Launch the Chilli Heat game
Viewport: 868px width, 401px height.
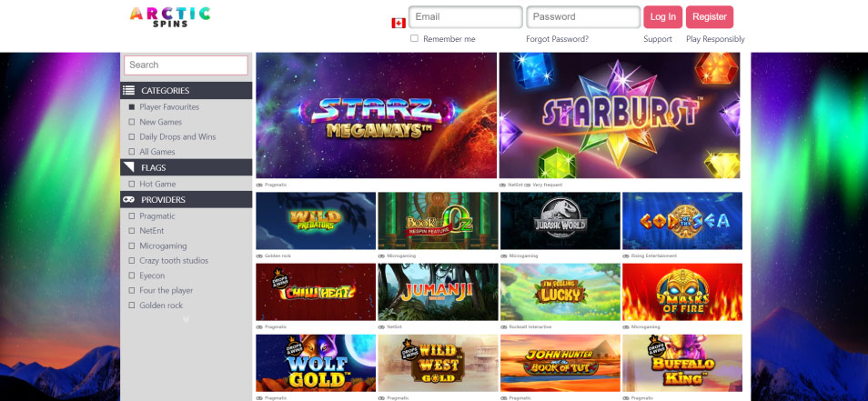click(x=316, y=292)
